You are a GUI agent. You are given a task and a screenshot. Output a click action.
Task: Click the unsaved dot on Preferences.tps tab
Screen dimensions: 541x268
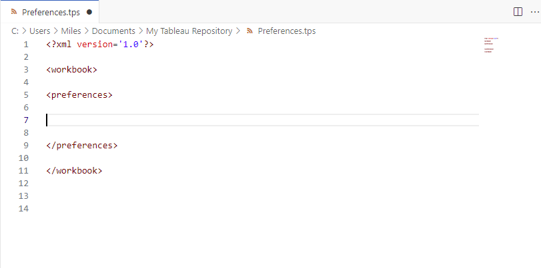89,12
